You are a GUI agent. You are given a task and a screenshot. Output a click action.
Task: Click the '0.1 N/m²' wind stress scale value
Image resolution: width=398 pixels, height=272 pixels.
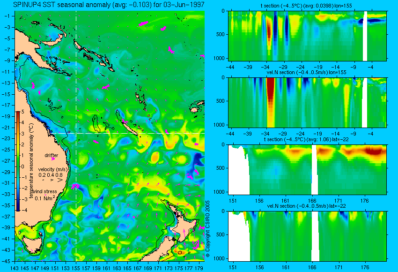[45, 198]
